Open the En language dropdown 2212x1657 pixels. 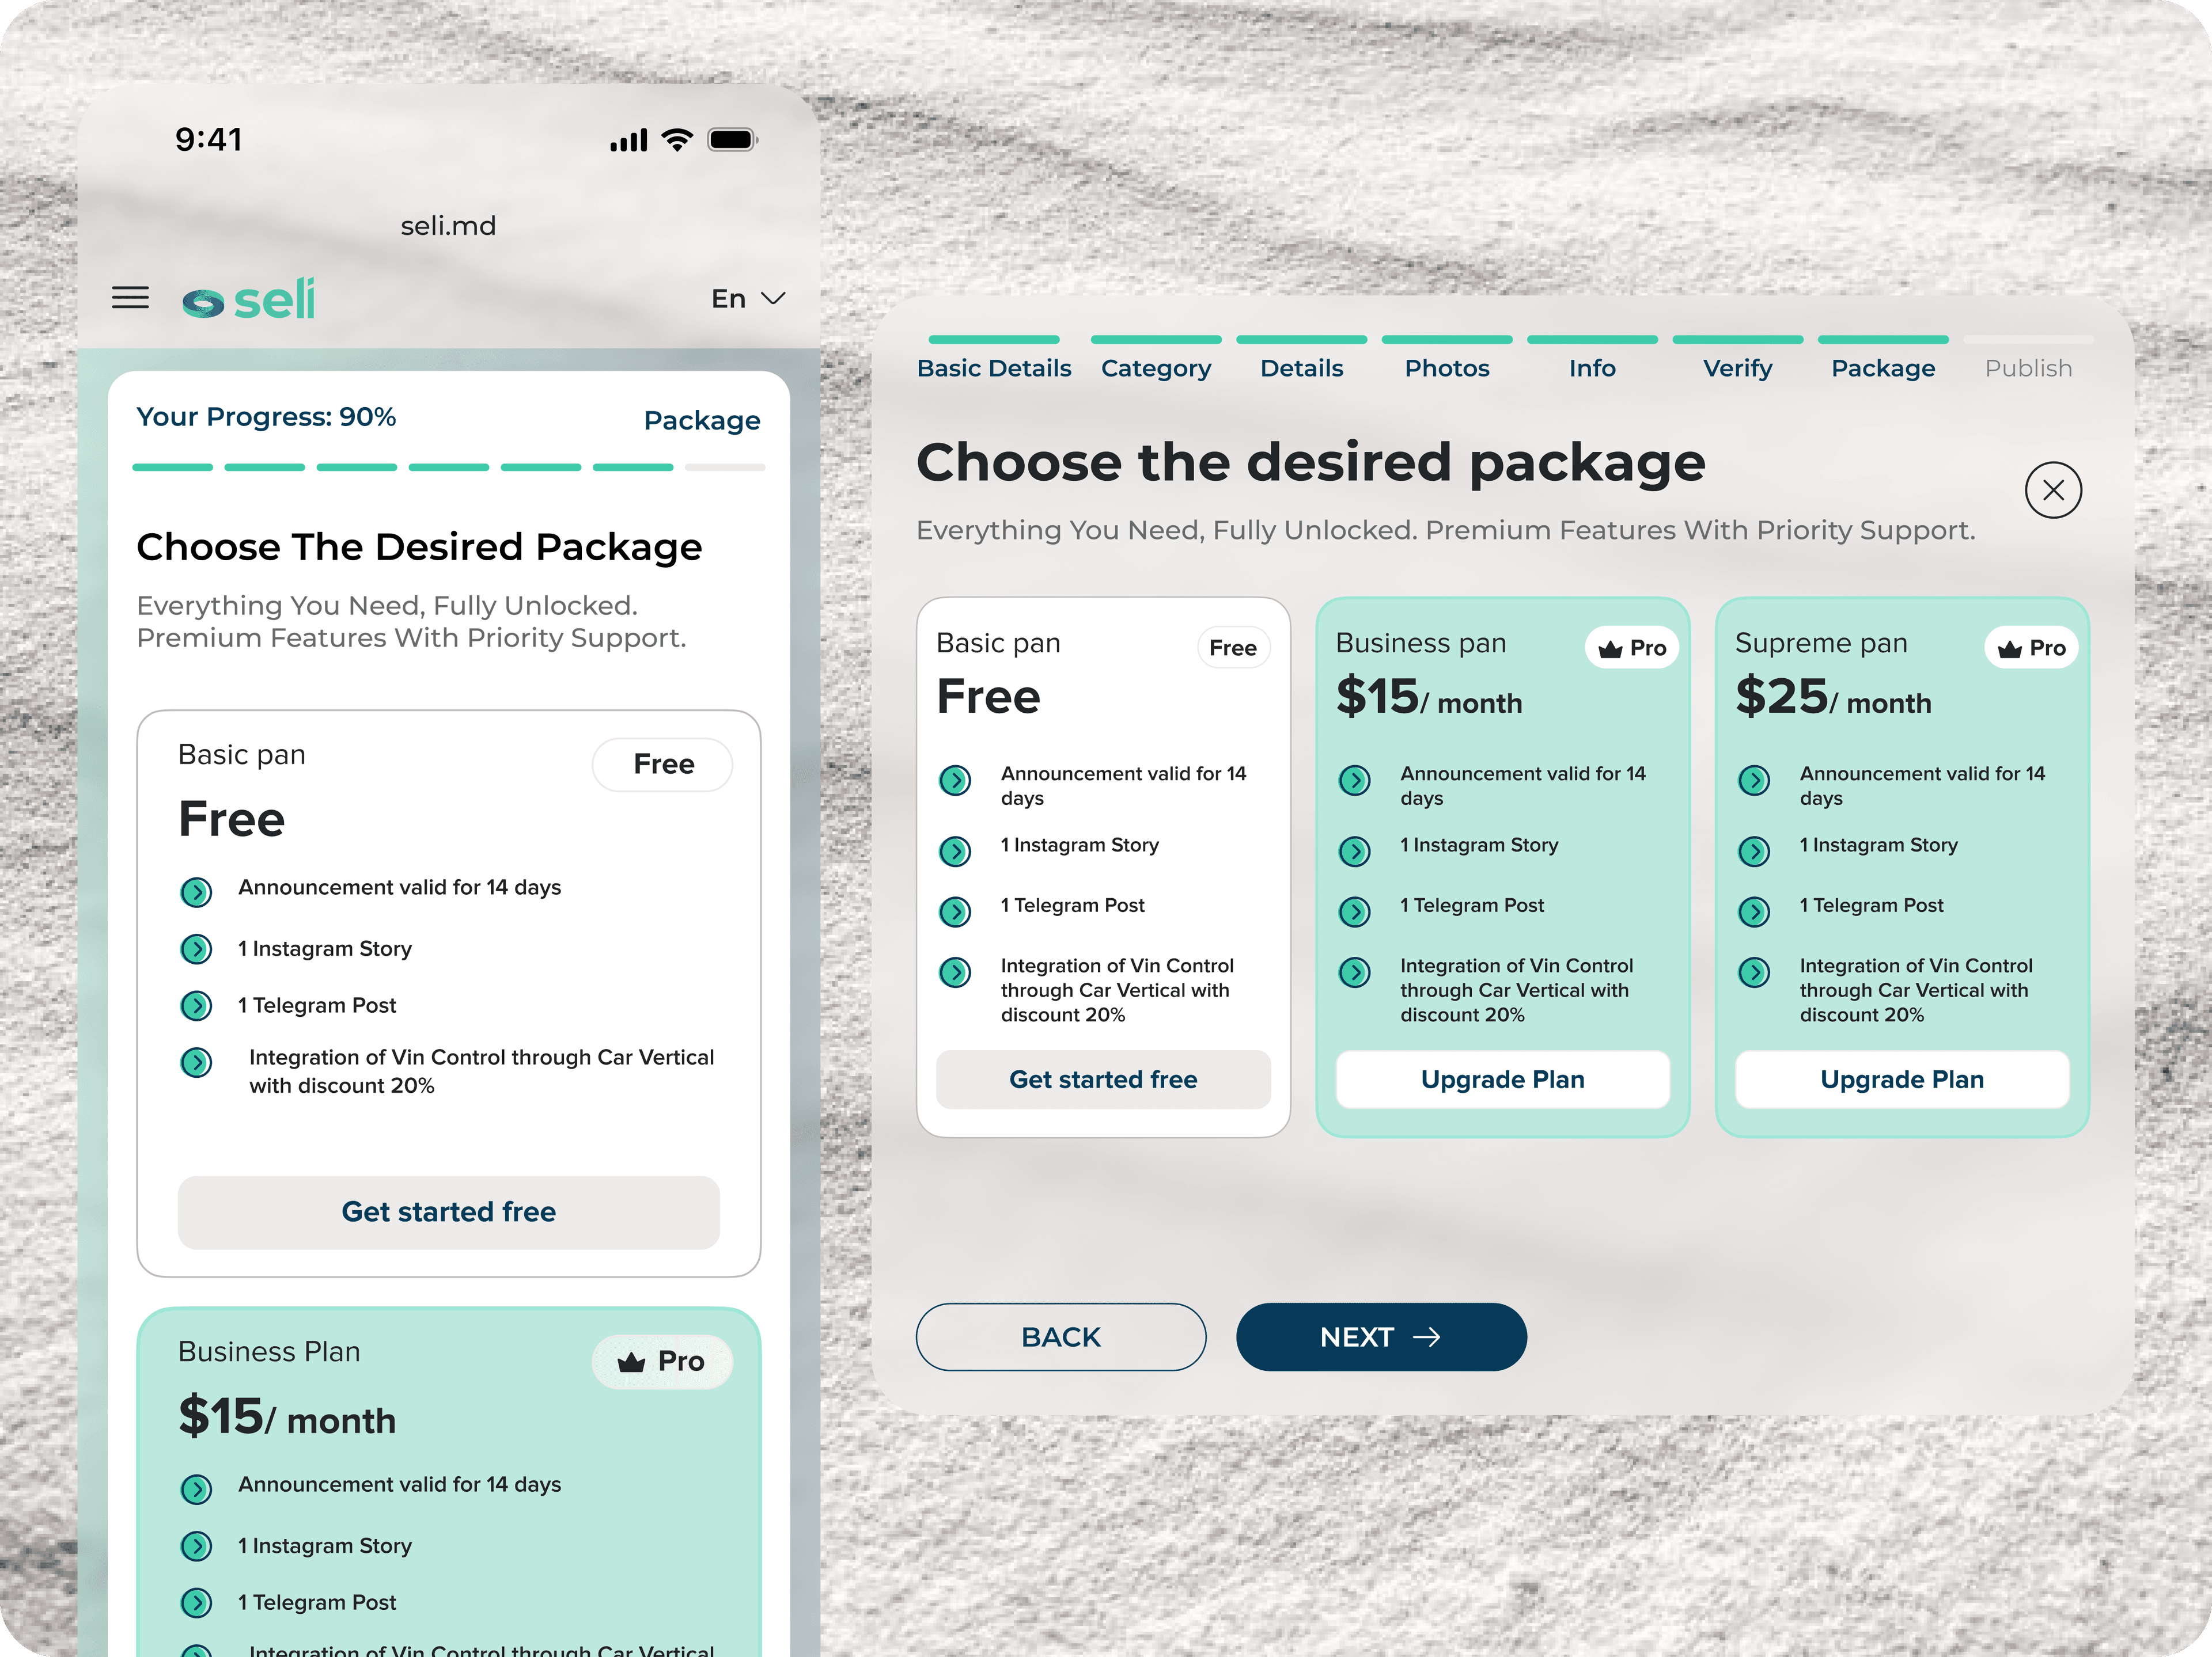coord(748,299)
